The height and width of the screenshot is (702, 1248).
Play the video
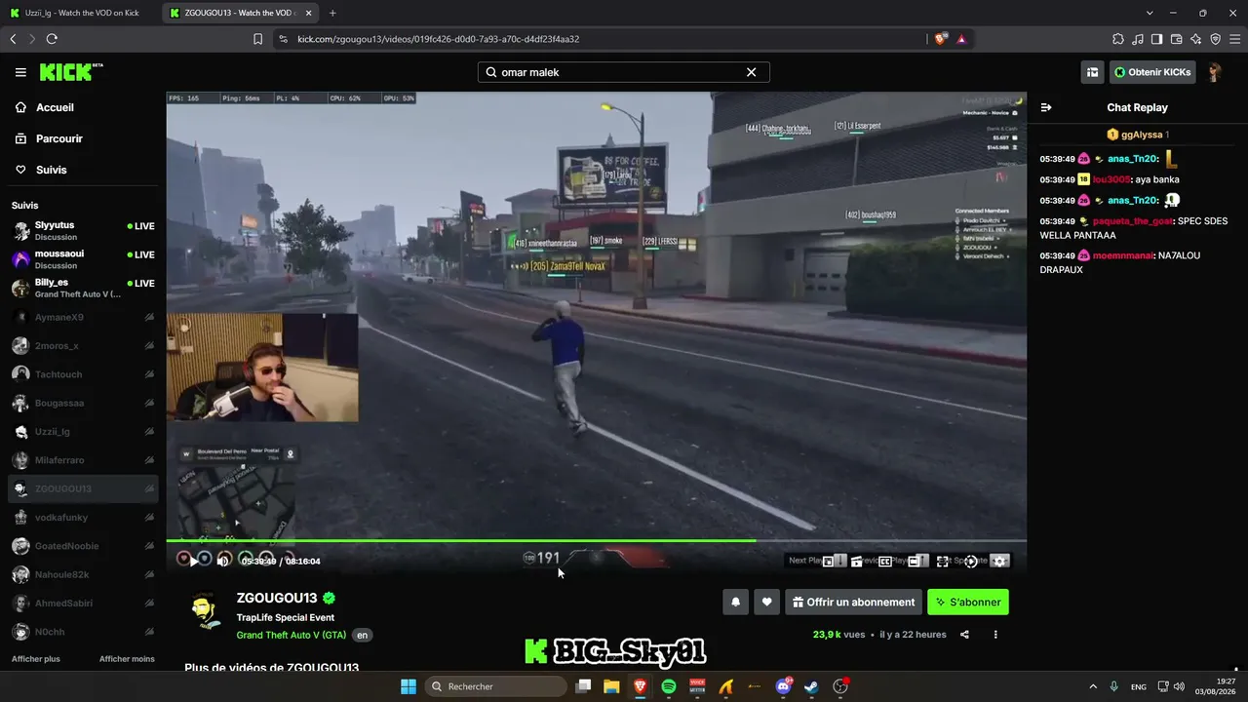[x=194, y=561]
